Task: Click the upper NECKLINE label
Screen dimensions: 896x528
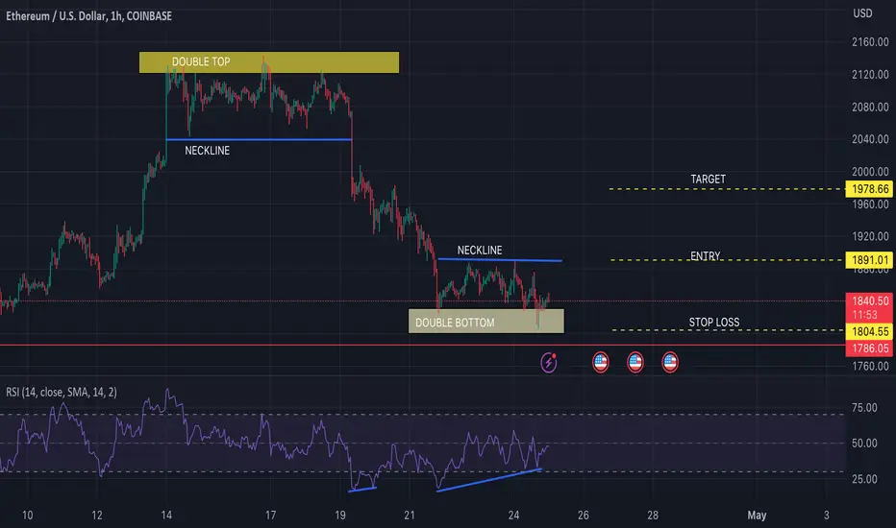Action: tap(207, 151)
